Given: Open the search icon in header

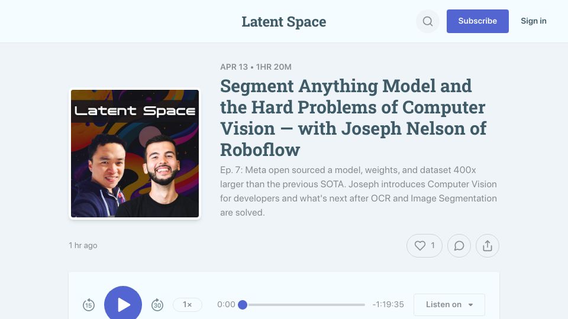Looking at the screenshot, I should click(x=427, y=21).
